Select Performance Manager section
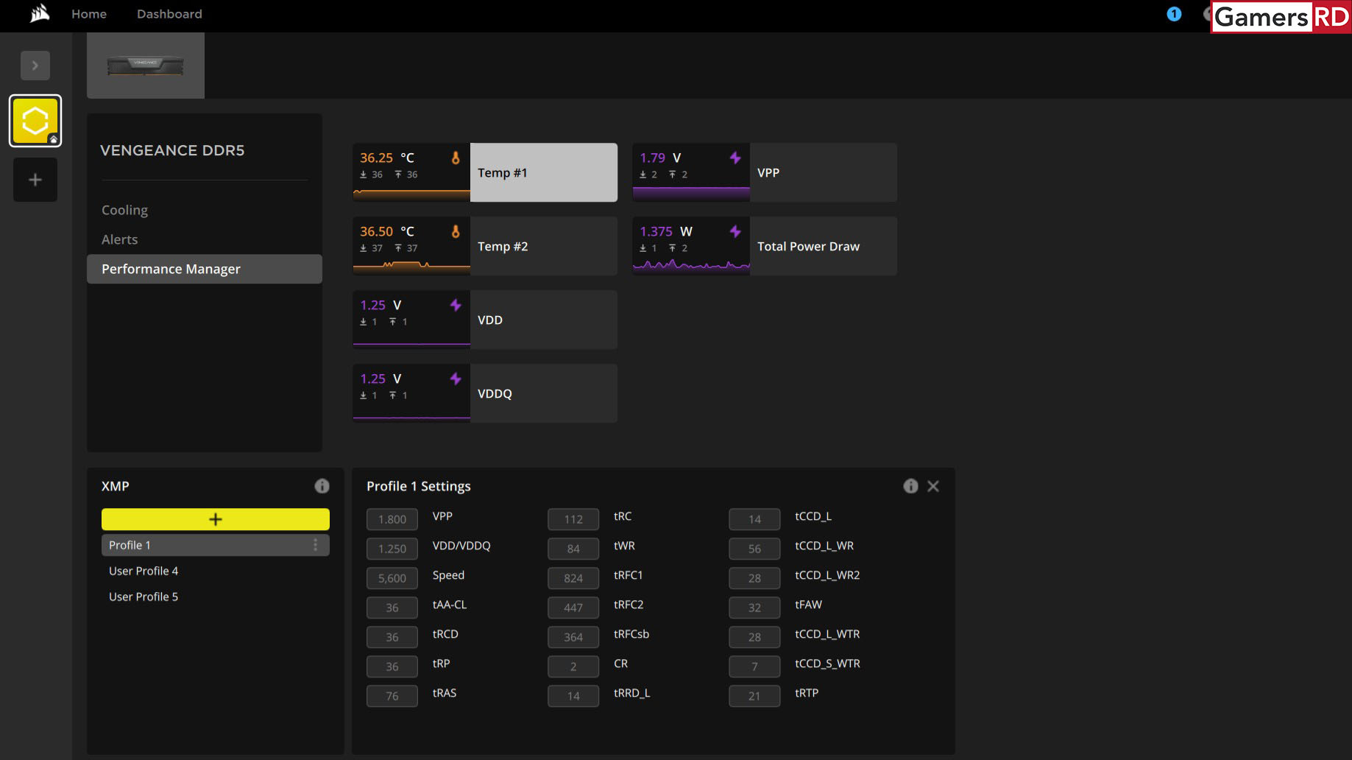Image resolution: width=1352 pixels, height=760 pixels. tap(205, 269)
